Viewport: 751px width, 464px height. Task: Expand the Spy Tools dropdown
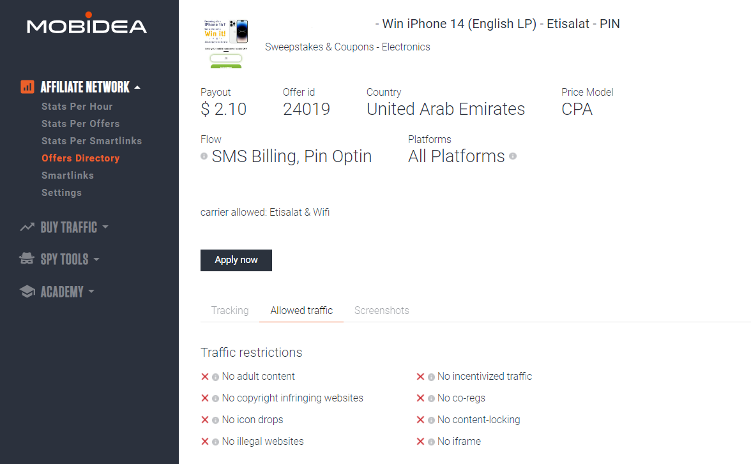96,259
